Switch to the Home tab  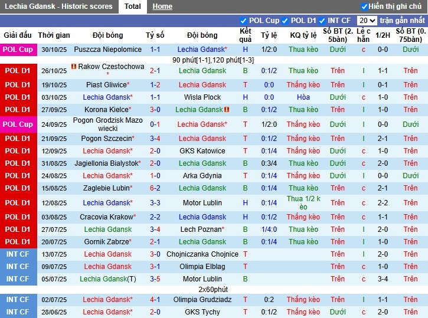pos(162,6)
